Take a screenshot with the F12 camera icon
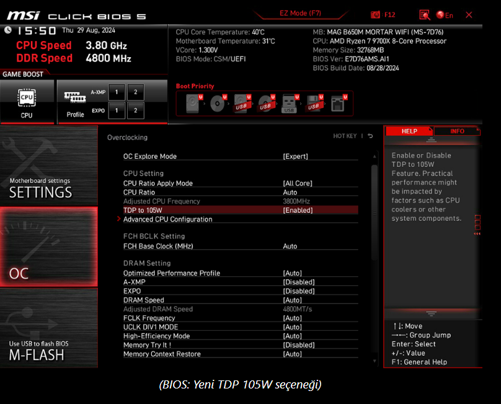The height and width of the screenshot is (404, 501). pos(375,15)
